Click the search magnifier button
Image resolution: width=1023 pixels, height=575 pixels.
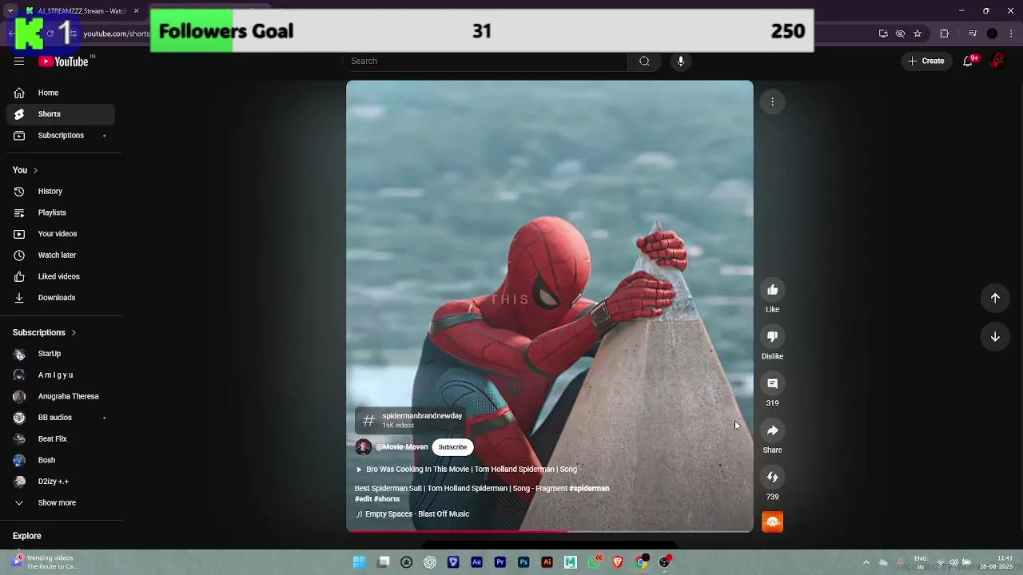point(644,61)
